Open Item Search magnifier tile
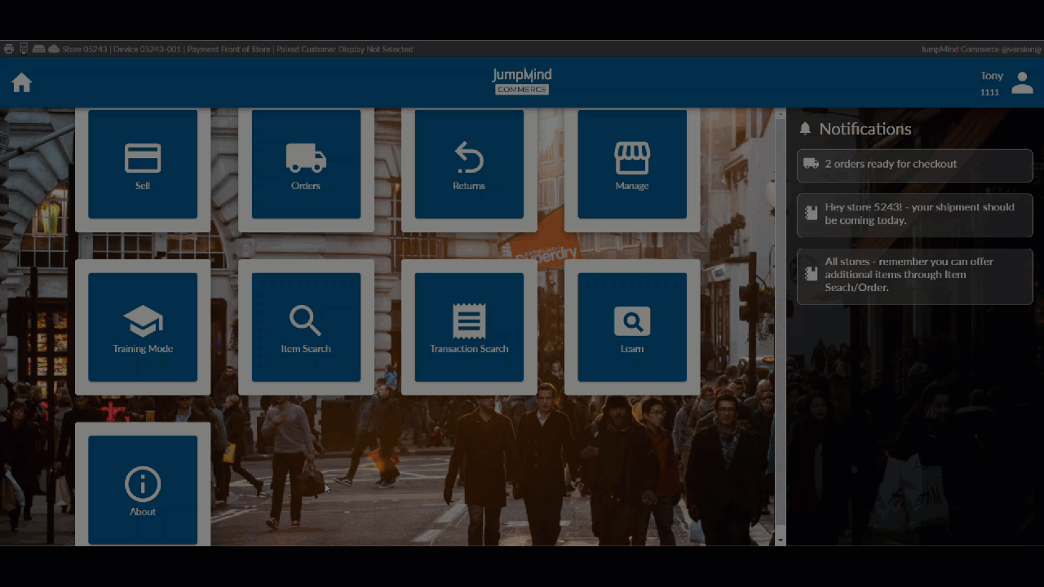The width and height of the screenshot is (1044, 587). click(306, 327)
